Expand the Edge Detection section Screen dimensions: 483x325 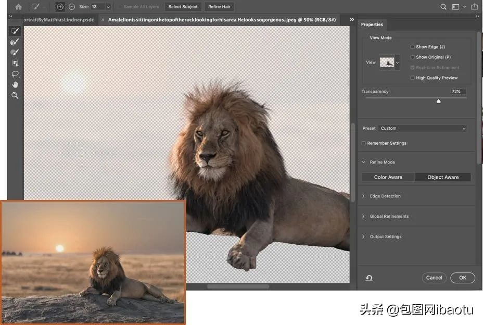pyautogui.click(x=386, y=196)
